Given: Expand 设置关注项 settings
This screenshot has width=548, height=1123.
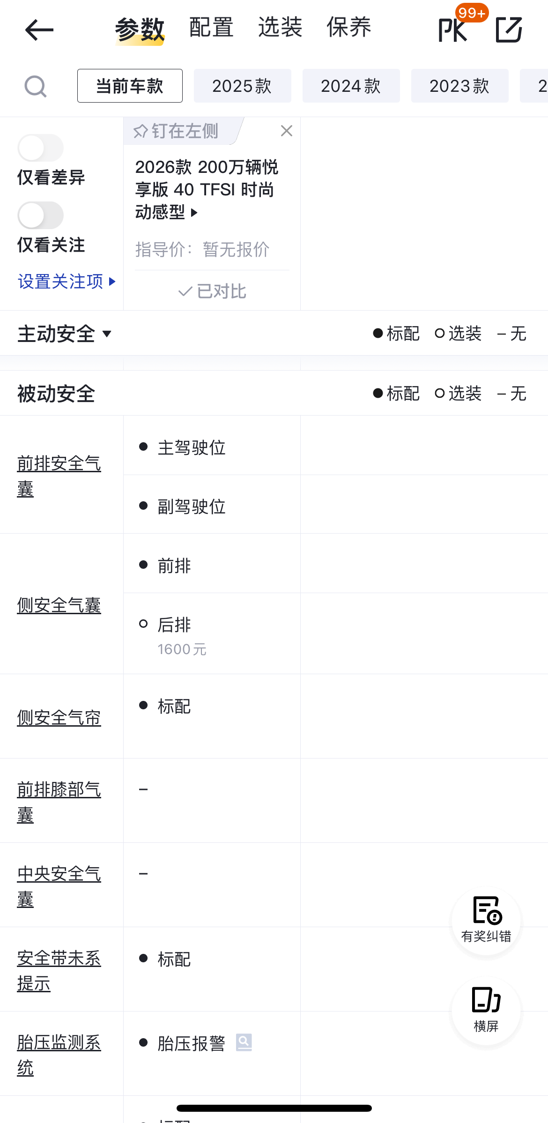Looking at the screenshot, I should click(66, 282).
